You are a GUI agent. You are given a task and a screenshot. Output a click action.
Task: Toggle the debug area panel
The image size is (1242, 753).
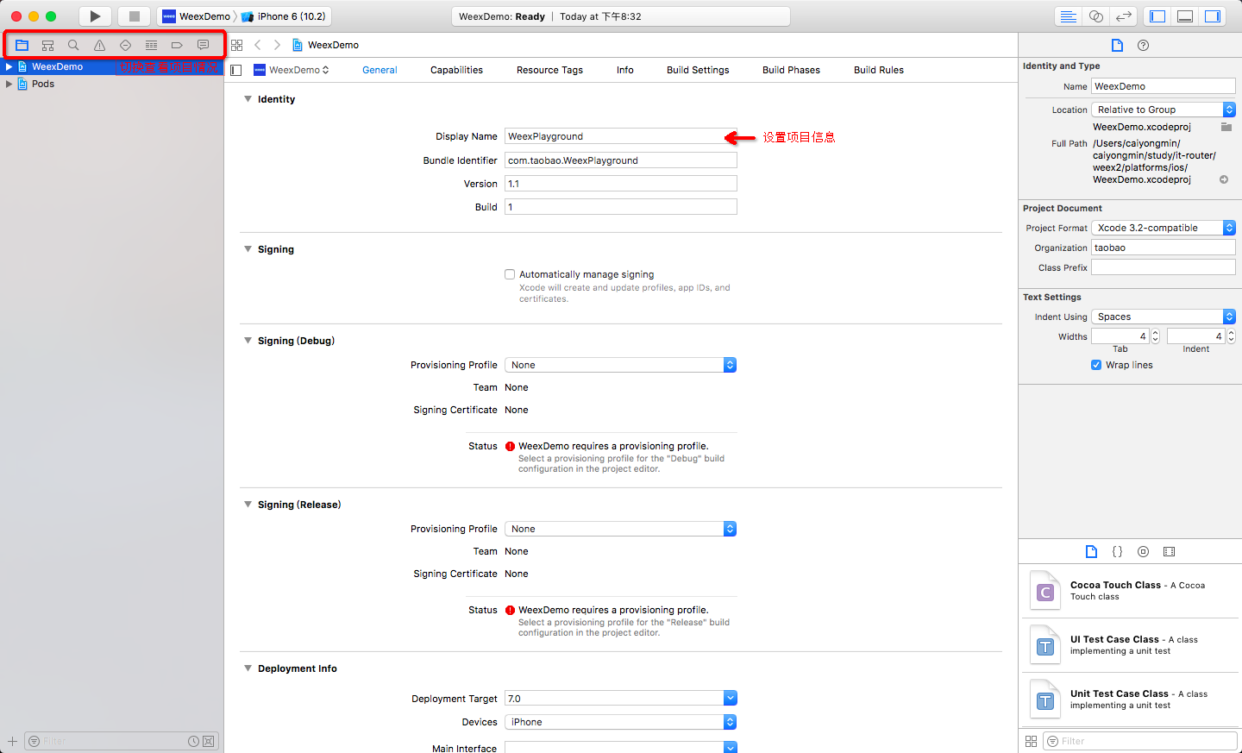(x=1185, y=16)
